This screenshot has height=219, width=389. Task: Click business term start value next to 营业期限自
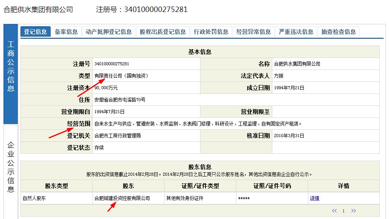(109, 112)
